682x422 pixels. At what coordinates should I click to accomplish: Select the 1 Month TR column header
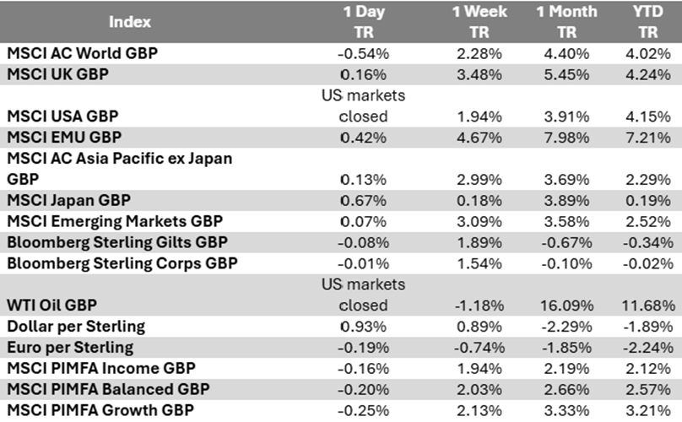coord(566,21)
